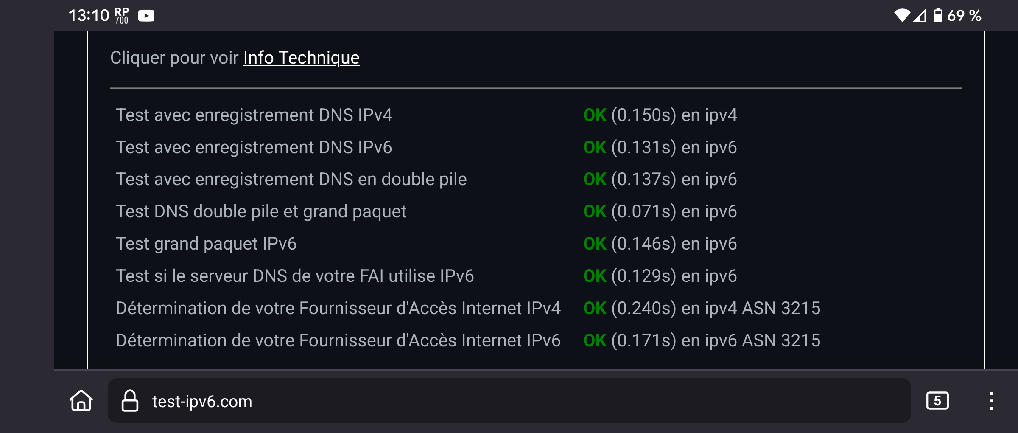Click the clock showing 13:10
Image resolution: width=1018 pixels, height=433 pixels.
pos(89,16)
